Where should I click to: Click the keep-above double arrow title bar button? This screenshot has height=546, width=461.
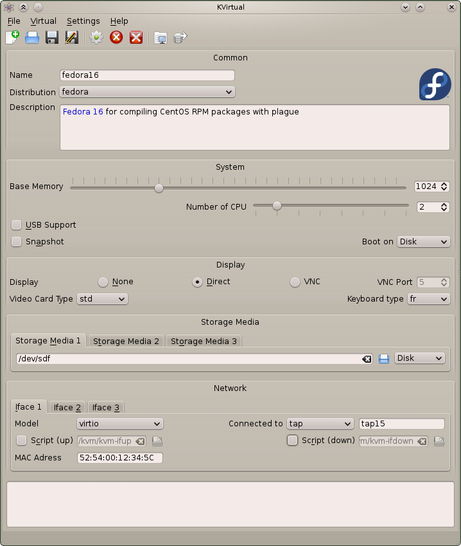click(x=23, y=7)
